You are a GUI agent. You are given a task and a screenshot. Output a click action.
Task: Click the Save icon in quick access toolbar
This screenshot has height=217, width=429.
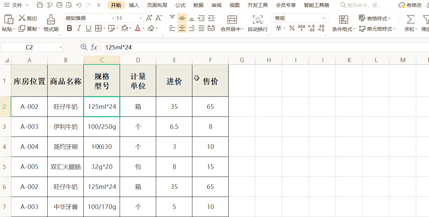(40, 5)
